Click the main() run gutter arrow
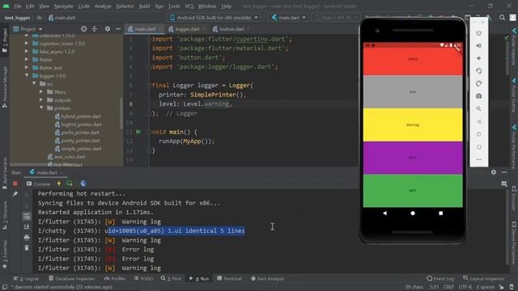The image size is (518, 291). point(138,132)
